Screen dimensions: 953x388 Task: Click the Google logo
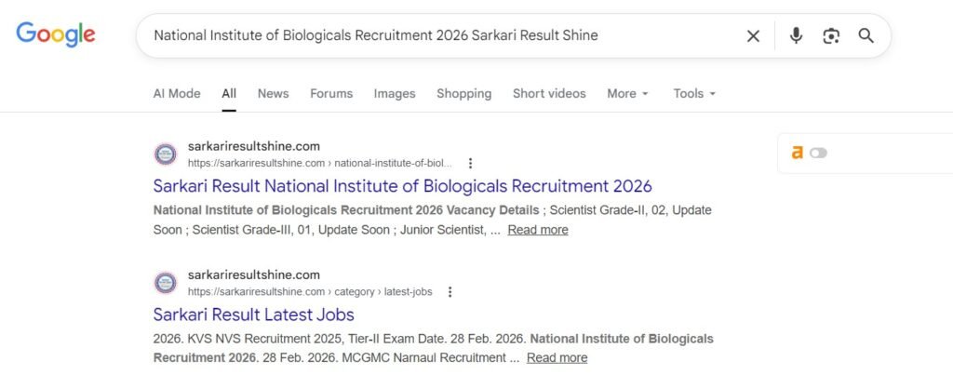click(x=56, y=35)
